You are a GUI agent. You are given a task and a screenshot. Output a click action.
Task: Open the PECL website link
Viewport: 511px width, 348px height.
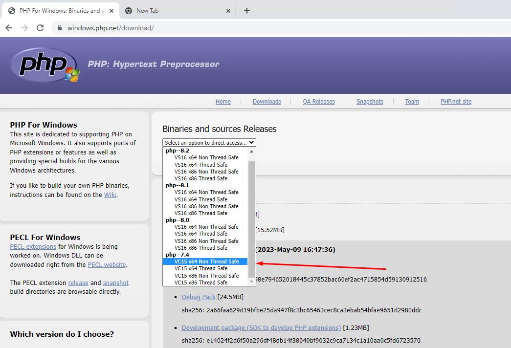tap(107, 264)
